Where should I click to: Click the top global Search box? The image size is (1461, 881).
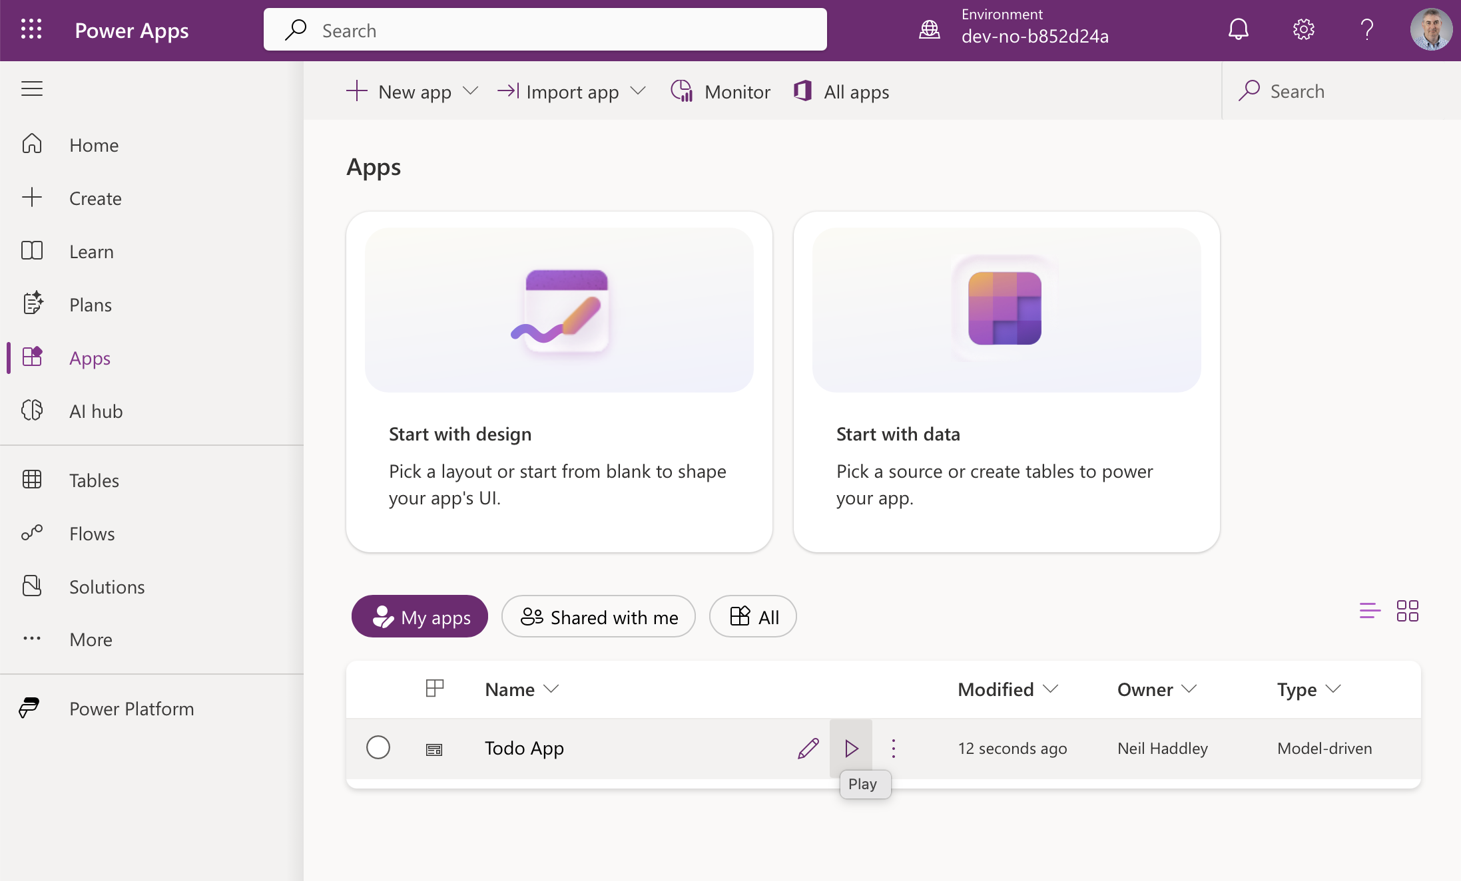point(545,30)
